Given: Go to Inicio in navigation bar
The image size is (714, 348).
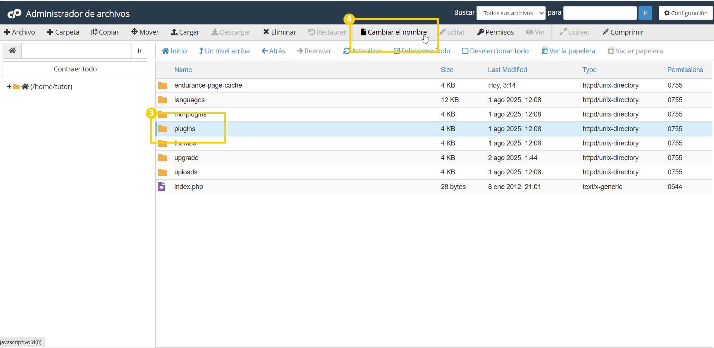Looking at the screenshot, I should 174,51.
